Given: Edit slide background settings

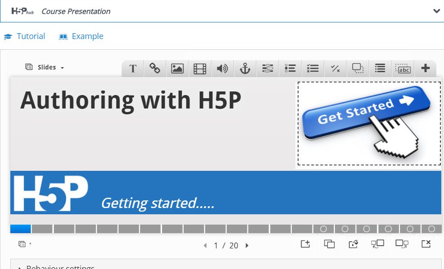Looking at the screenshot, I should tap(353, 244).
